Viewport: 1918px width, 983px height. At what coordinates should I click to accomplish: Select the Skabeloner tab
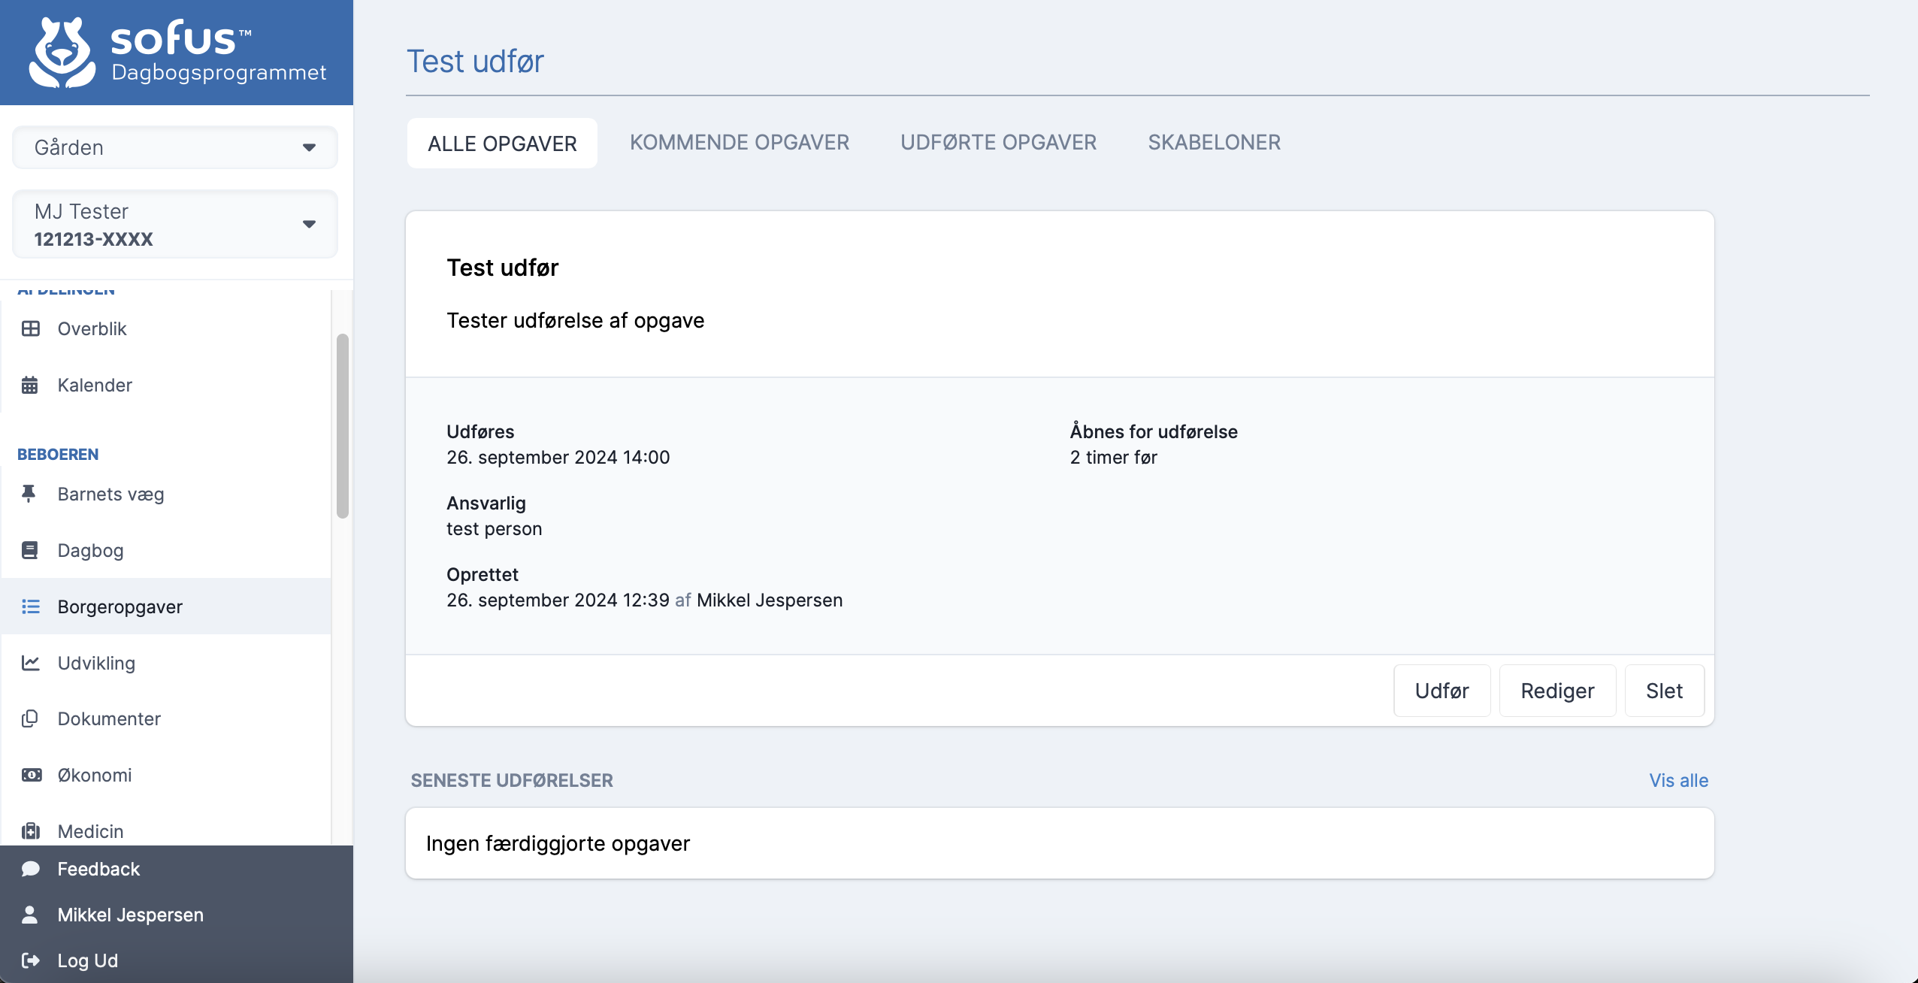pyautogui.click(x=1214, y=143)
